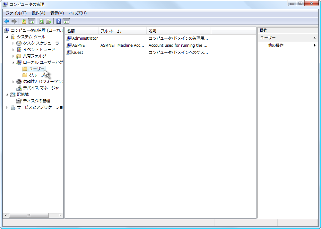Click the Up one level folder icon
This screenshot has height=229, width=321.
pyautogui.click(x=24, y=21)
